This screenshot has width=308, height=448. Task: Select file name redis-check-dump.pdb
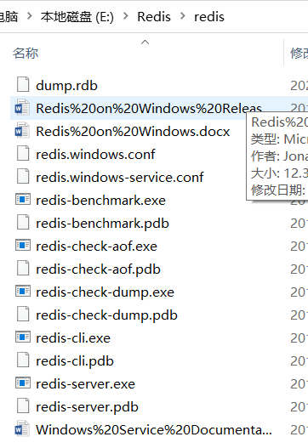tap(106, 315)
